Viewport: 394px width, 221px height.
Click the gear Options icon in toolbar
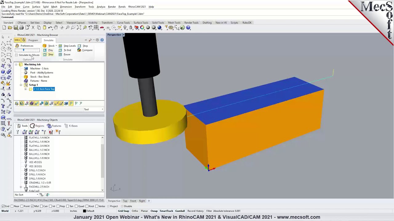pyautogui.click(x=171, y=28)
